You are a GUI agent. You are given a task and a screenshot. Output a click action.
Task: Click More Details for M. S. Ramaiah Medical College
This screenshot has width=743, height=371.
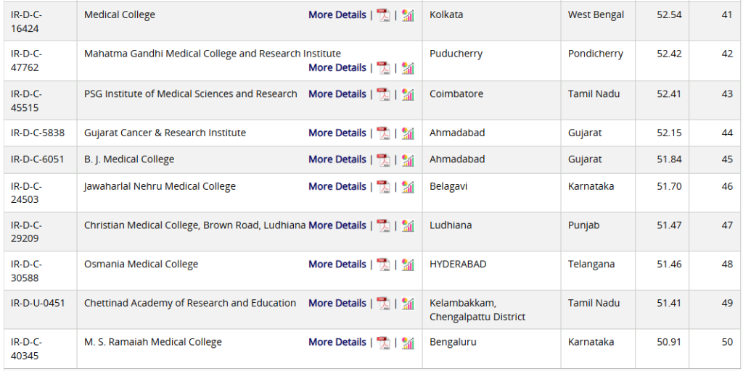337,342
